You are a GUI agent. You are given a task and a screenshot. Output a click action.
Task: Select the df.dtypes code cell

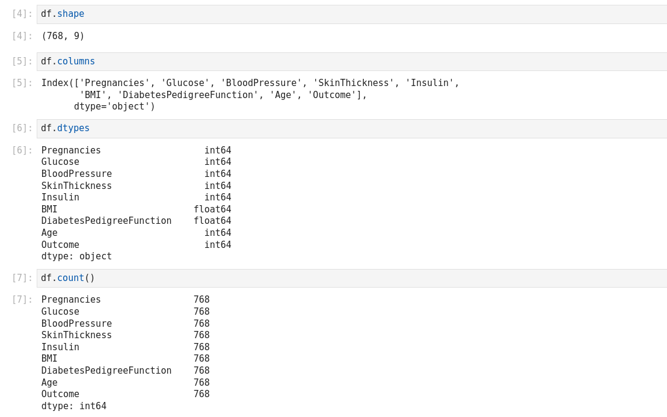pos(351,129)
